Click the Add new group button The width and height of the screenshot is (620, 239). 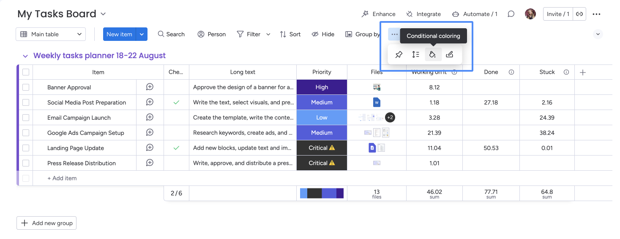tap(46, 223)
